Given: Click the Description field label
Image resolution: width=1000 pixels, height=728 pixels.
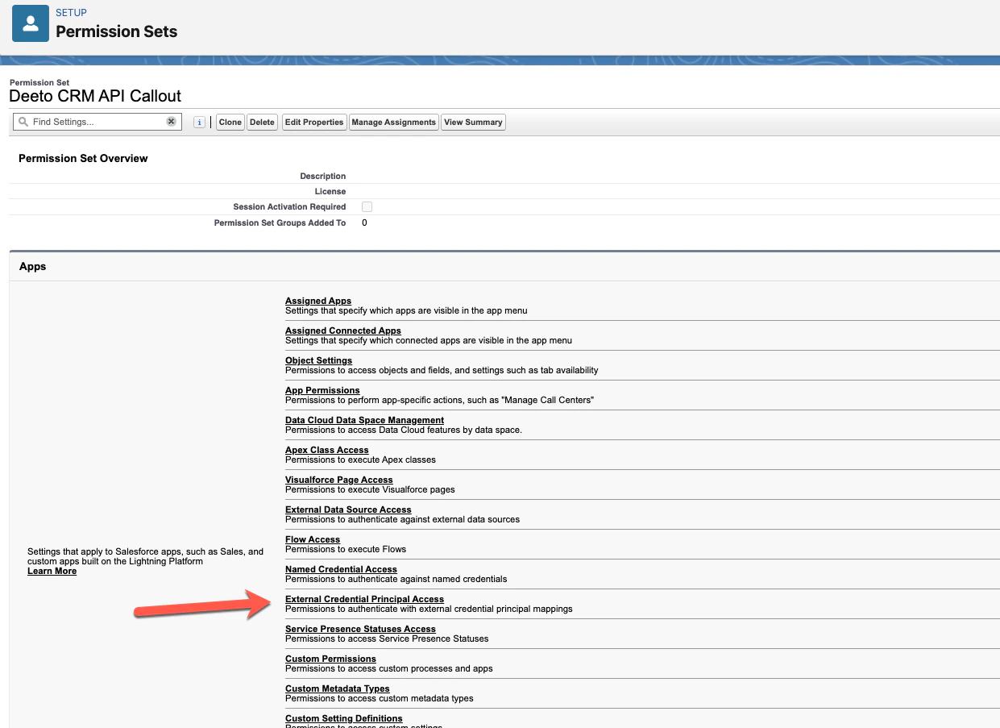Looking at the screenshot, I should point(322,176).
